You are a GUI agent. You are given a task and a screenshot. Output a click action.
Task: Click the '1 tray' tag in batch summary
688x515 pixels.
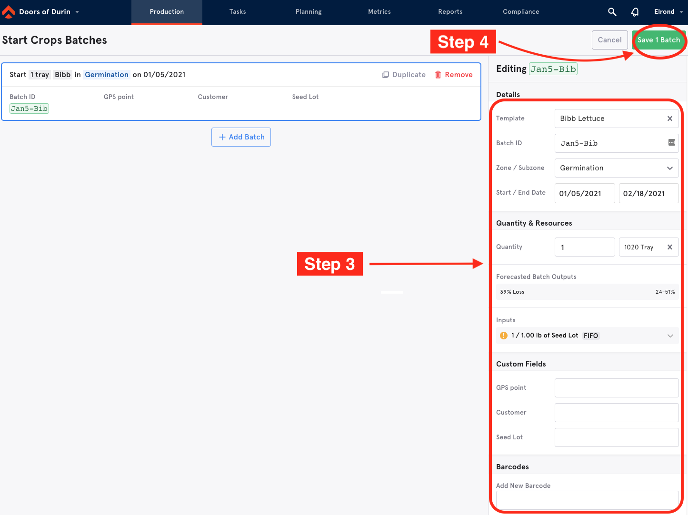40,75
